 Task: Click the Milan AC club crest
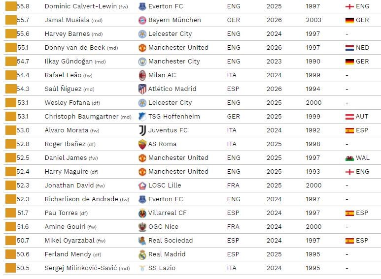[142, 75]
